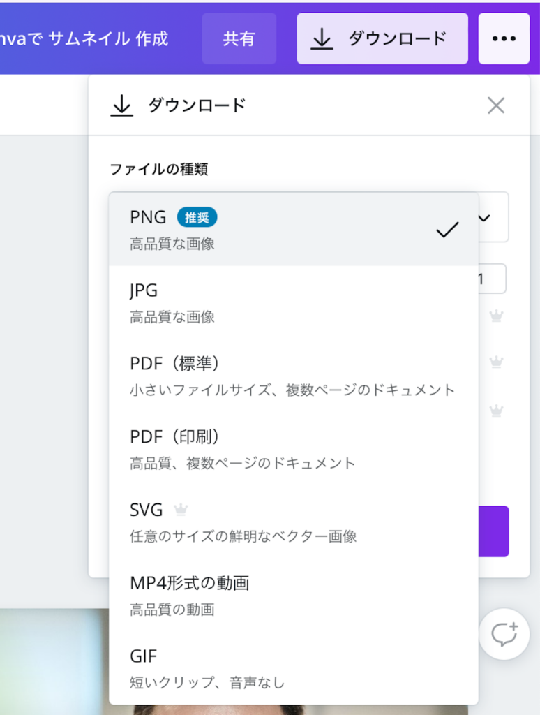
Task: Click the design title 'サムネイル 作成'
Action: pyautogui.click(x=108, y=39)
